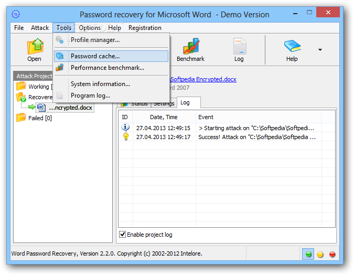Click the Performance benchmark chart icon in menu
The height and width of the screenshot is (275, 354).
[60, 68]
